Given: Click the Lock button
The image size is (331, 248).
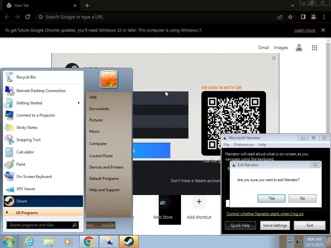Looking at the screenshot, I should pyautogui.click(x=97, y=225).
